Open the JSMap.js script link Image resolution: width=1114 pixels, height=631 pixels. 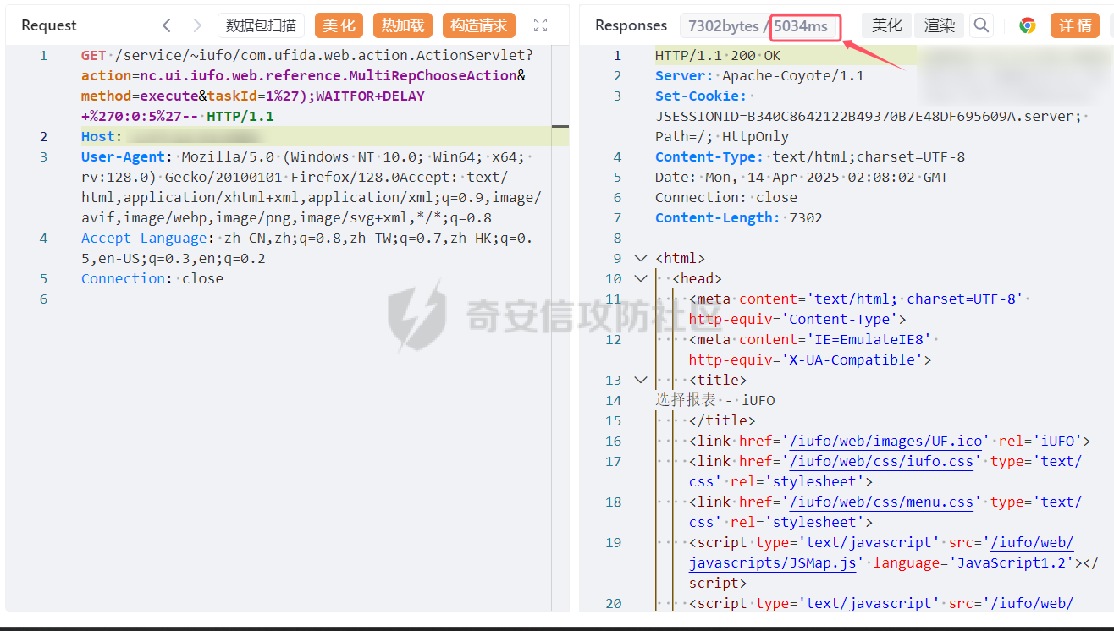[881, 552]
